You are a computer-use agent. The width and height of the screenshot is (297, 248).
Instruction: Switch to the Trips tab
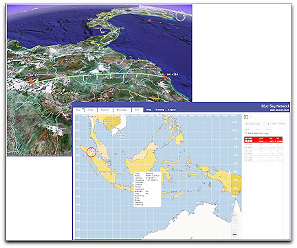click(x=91, y=110)
